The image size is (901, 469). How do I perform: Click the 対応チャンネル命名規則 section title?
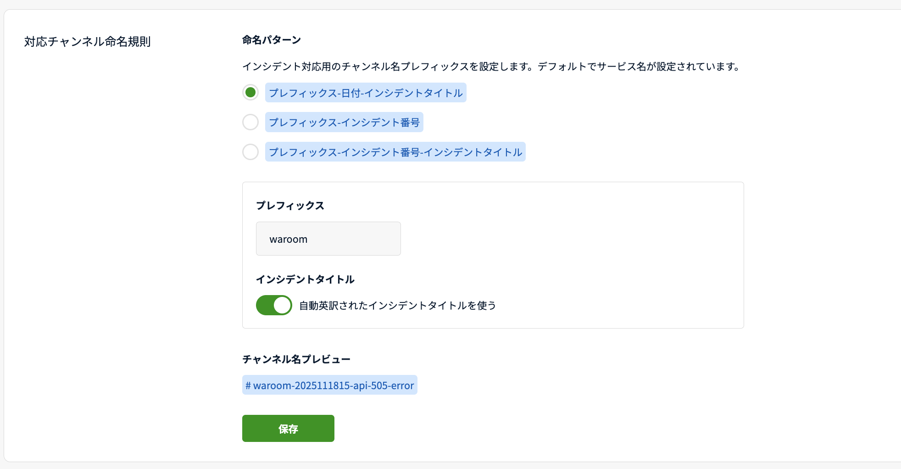pyautogui.click(x=87, y=42)
